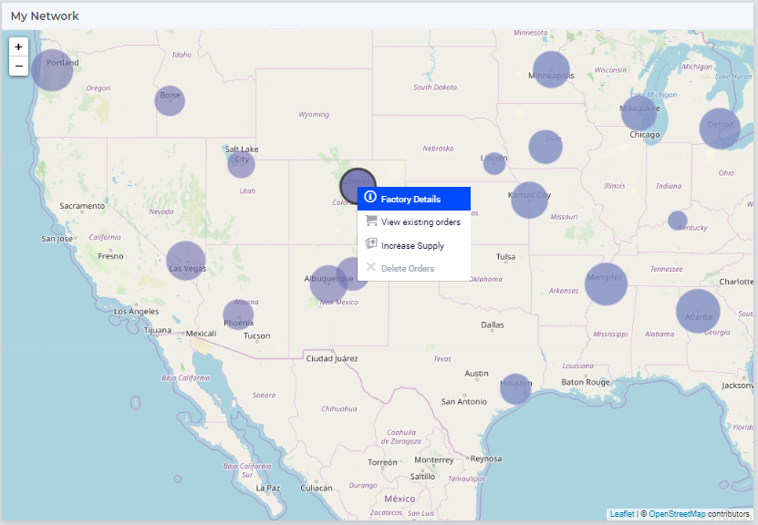Click the Increase Supply upload icon
The height and width of the screenshot is (525, 758).
(370, 243)
